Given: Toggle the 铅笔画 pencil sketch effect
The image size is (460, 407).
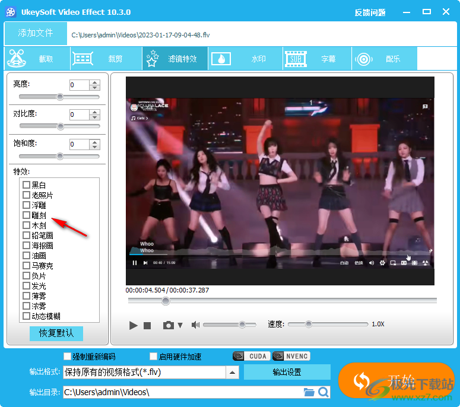Looking at the screenshot, I should (x=26, y=235).
